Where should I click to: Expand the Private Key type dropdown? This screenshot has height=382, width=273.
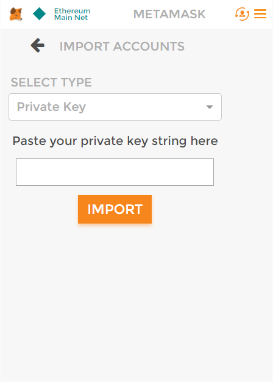115,107
